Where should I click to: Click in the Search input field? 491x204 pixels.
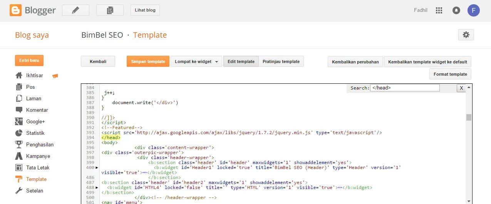click(x=405, y=88)
